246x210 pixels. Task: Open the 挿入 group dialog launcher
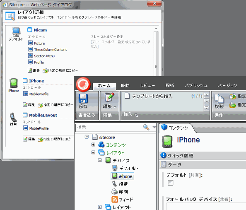click(x=136, y=116)
